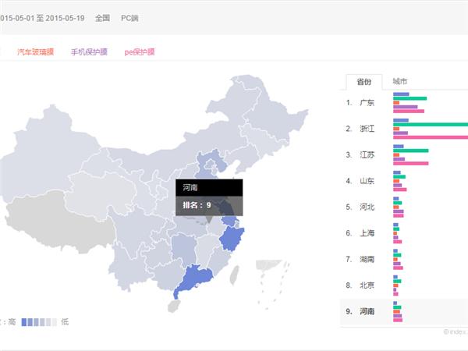
Task: Select rank 1 广东 in the list
Action: pyautogui.click(x=367, y=103)
